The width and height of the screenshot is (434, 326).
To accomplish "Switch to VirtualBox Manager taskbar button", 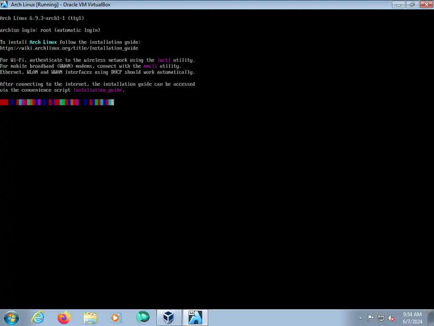I will 169,318.
